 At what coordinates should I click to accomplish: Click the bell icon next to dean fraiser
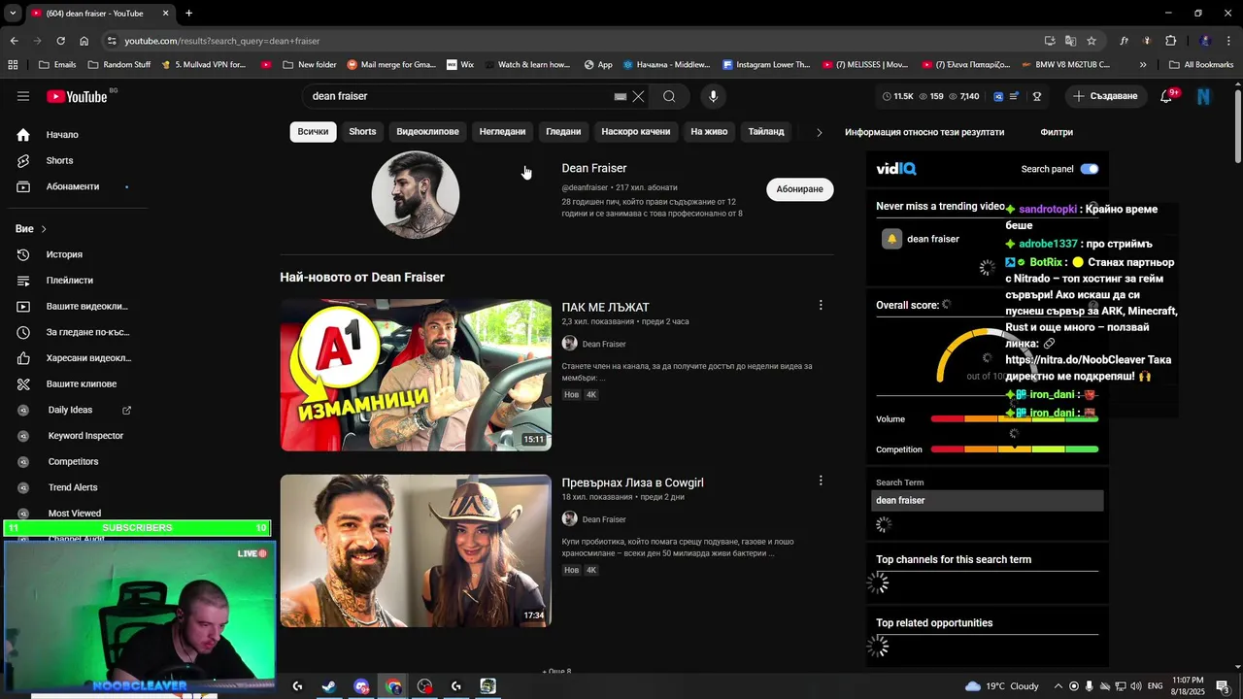click(x=891, y=239)
